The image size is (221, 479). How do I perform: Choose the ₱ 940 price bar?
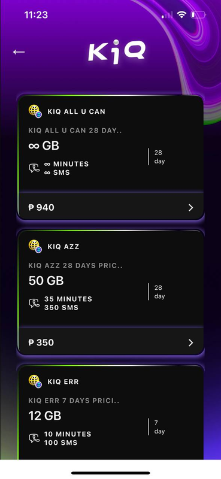(111, 207)
